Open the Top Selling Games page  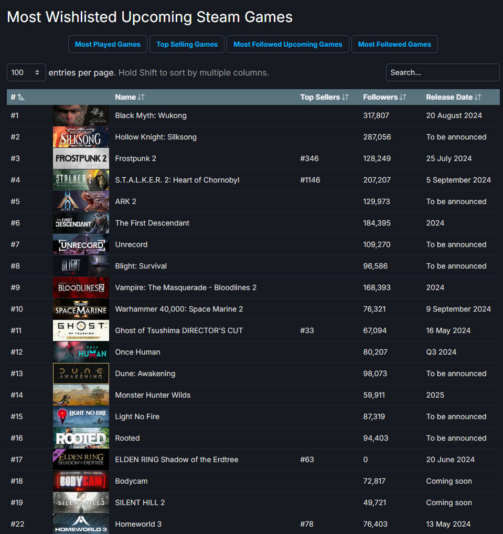tap(187, 44)
